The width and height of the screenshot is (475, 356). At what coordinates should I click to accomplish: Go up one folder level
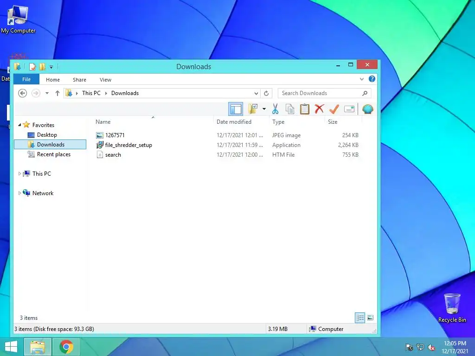click(x=57, y=93)
